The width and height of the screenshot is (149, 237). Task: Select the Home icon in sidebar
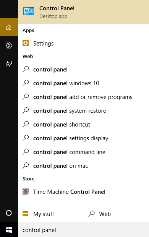pyautogui.click(x=9, y=28)
